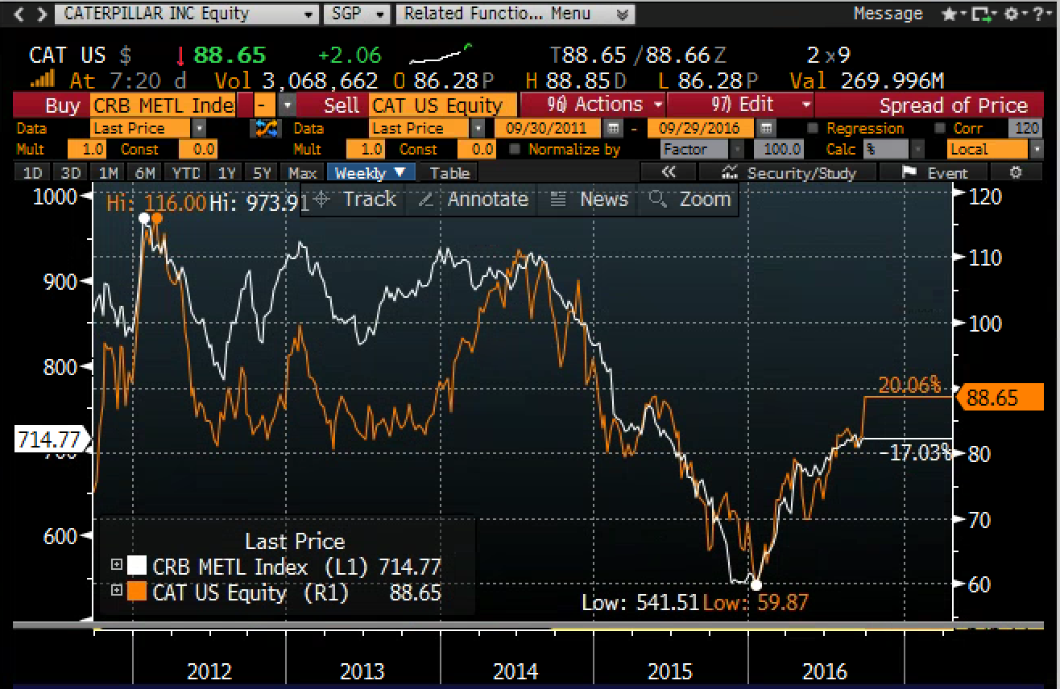Click the Sell label button

(x=340, y=105)
